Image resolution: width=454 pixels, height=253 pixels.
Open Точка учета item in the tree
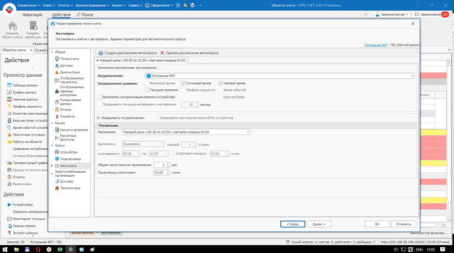click(x=66, y=58)
